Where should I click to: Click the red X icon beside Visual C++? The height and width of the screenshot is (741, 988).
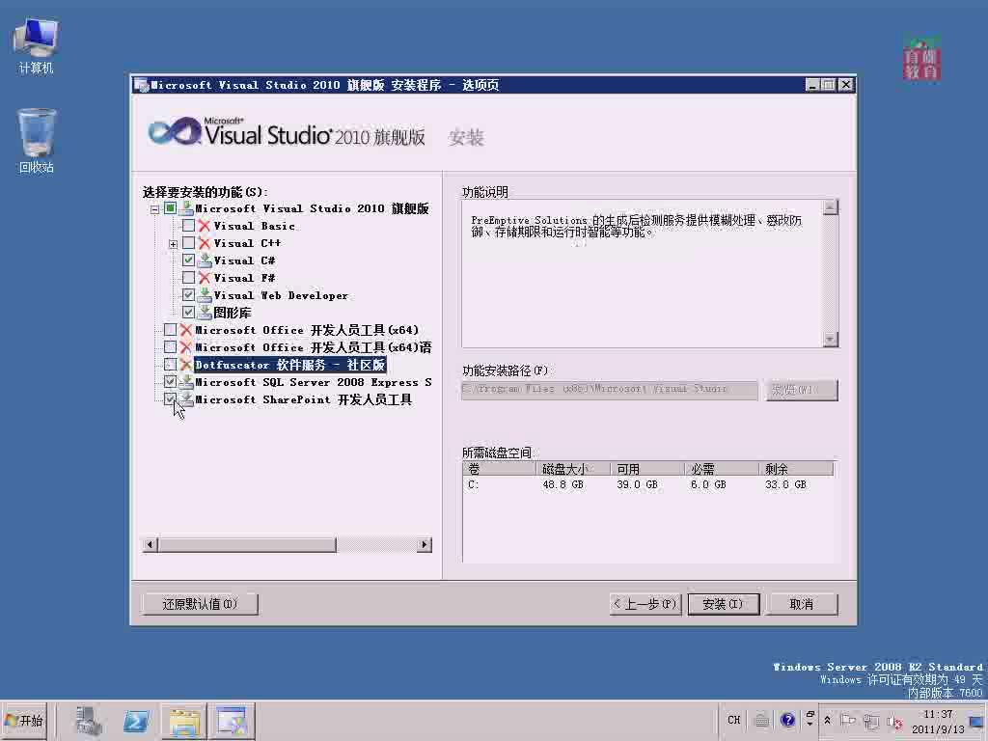[204, 243]
